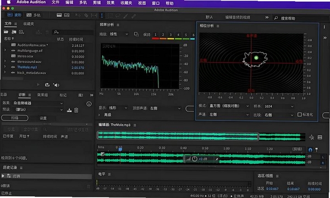Open file icon in Files panel
Image resolution: width=330 pixels, height=198 pixels.
pyautogui.click(x=6, y=32)
